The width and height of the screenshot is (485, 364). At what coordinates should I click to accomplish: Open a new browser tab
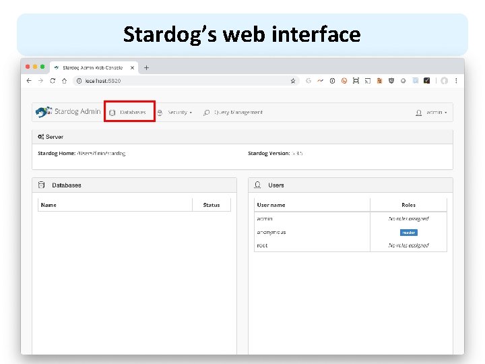147,67
